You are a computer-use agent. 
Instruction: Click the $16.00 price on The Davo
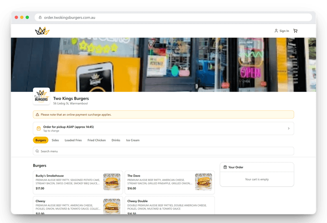[x=132, y=188]
